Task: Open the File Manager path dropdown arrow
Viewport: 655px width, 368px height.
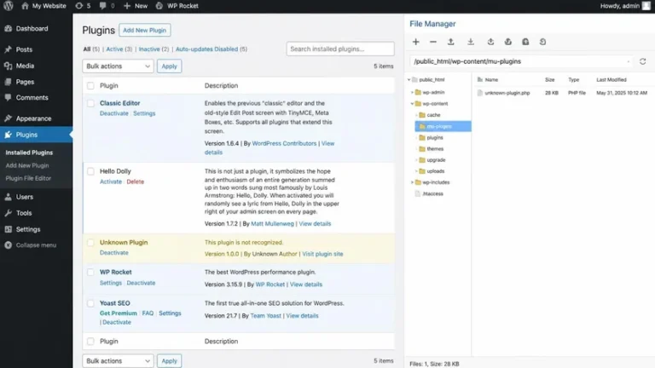Action: click(629, 61)
